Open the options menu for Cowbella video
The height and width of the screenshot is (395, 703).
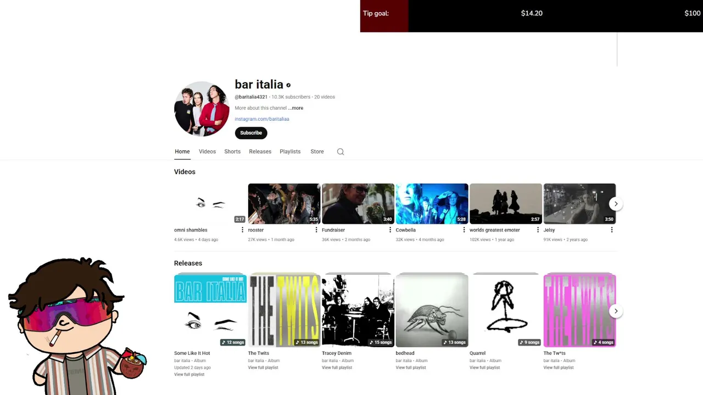pyautogui.click(x=464, y=230)
